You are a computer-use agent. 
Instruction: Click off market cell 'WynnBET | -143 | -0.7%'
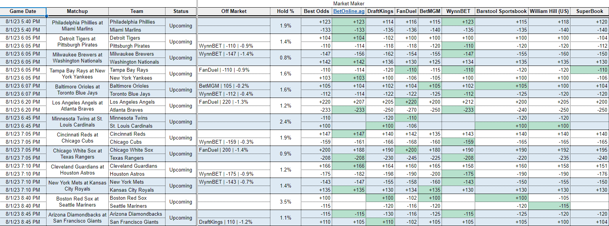(x=234, y=182)
